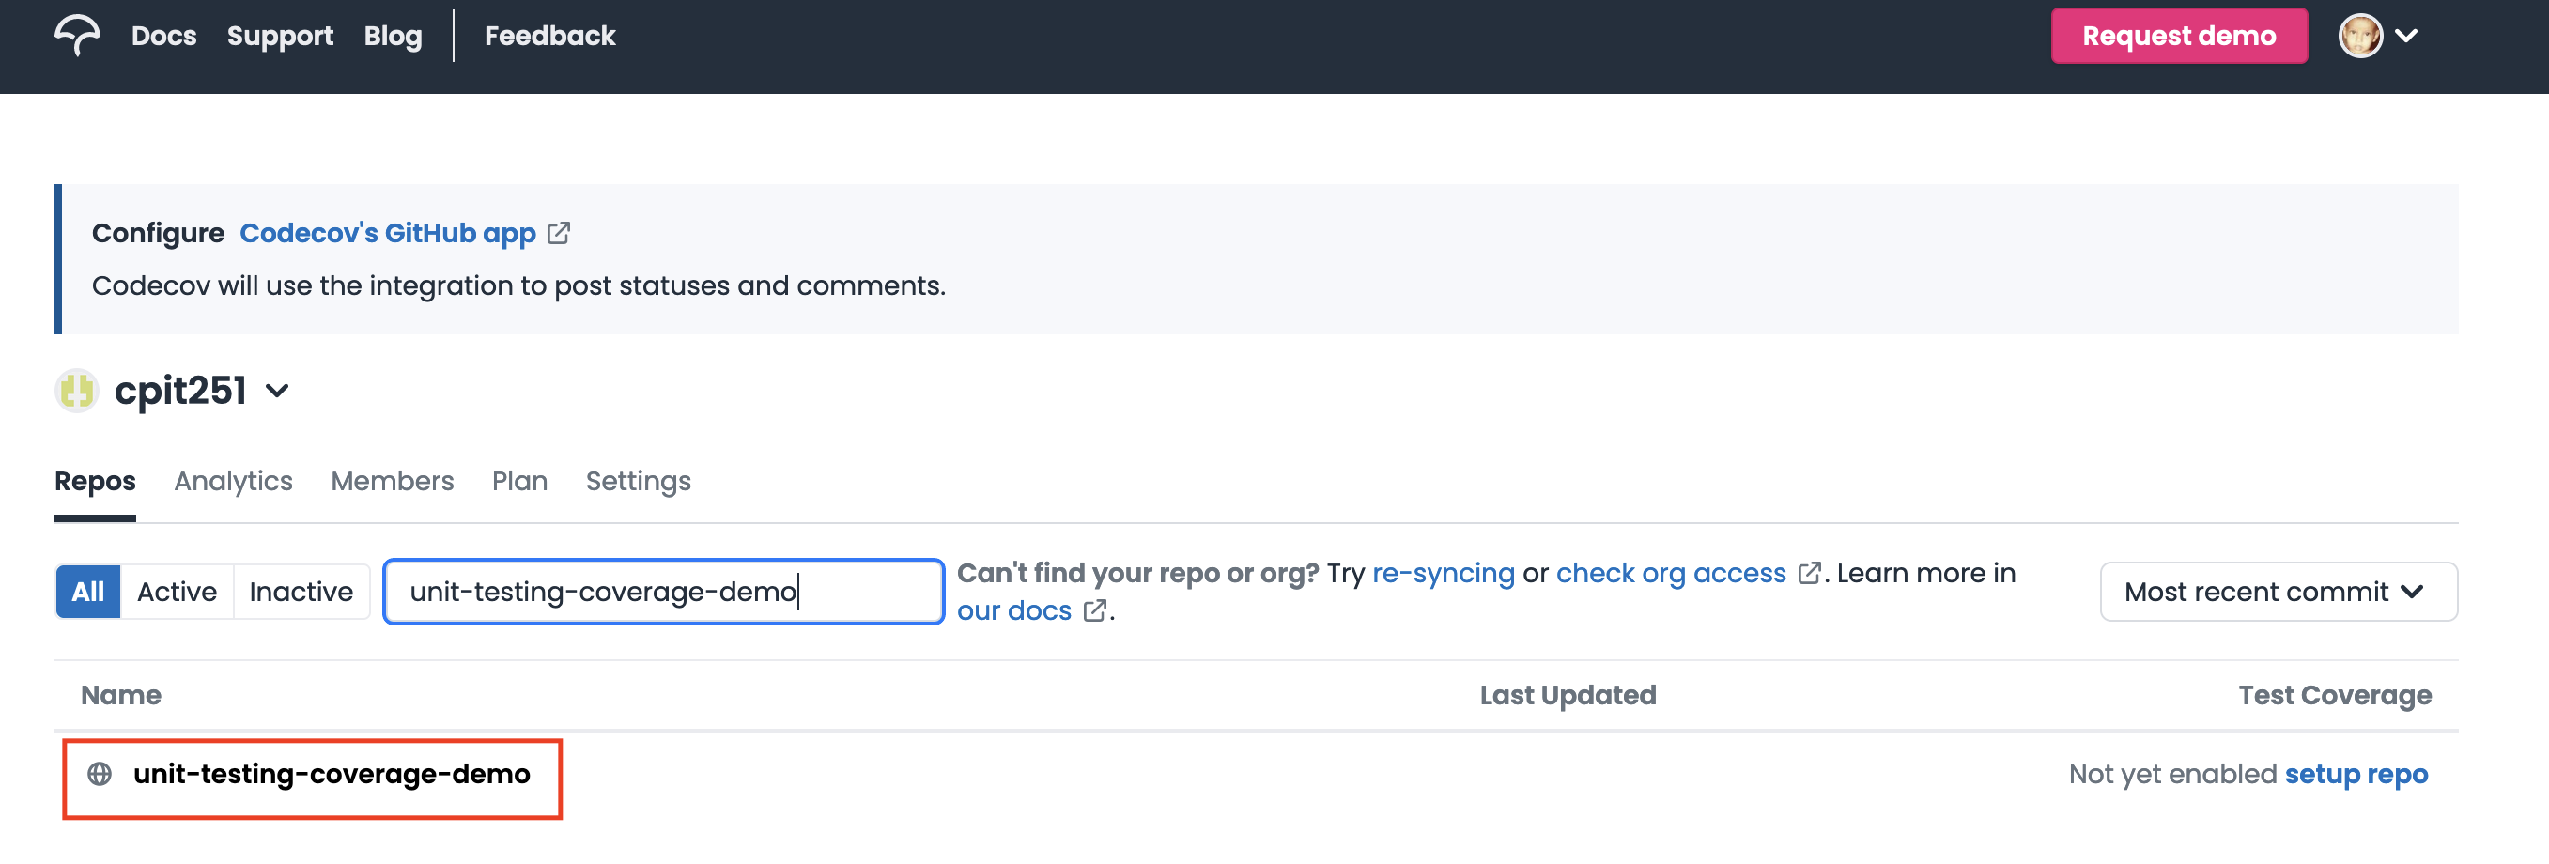Screen dimensions: 2549x864
Task: Click the Request demo button
Action: pos(2179,36)
